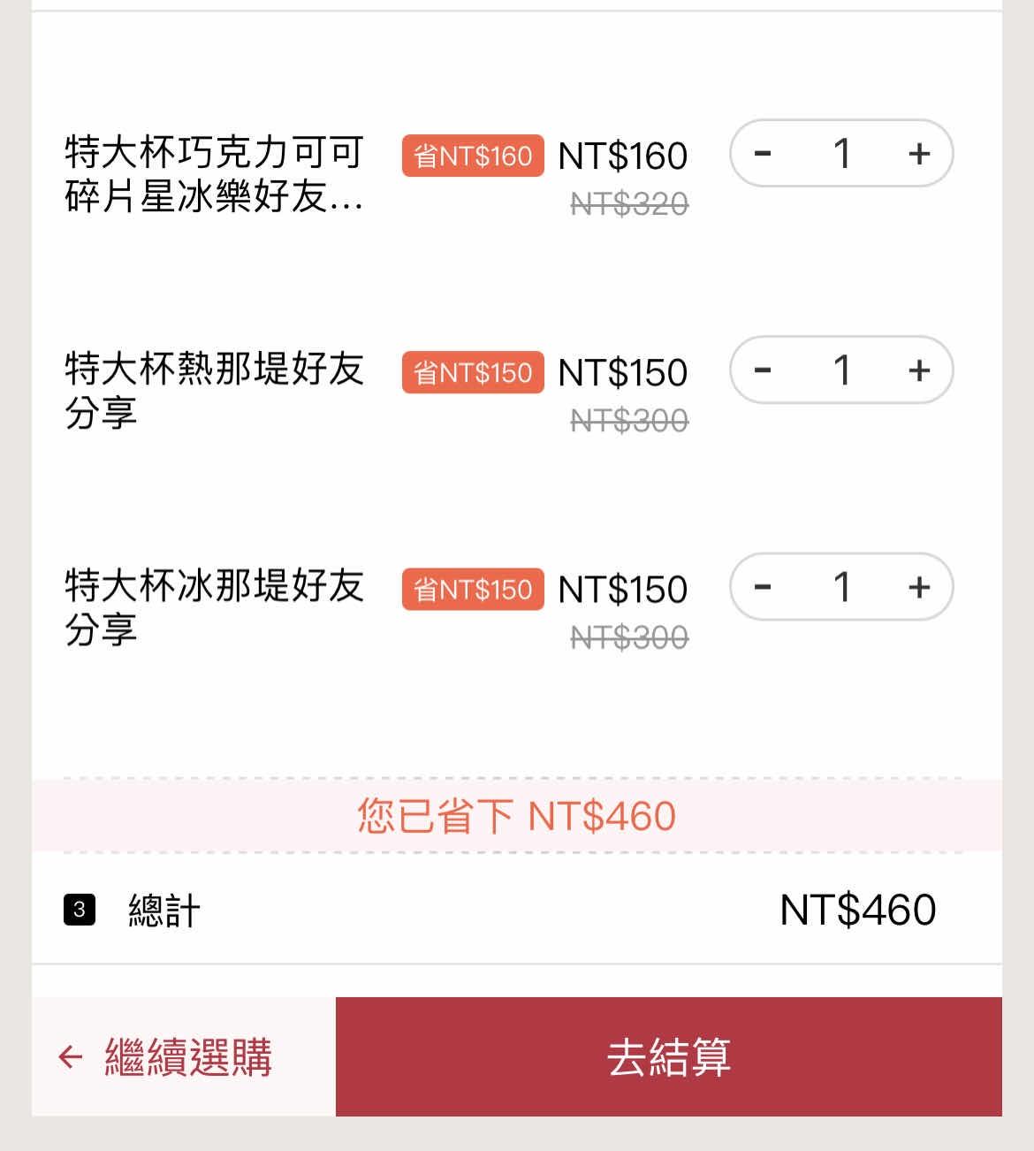Viewport: 1034px width, 1151px height.
Task: Tap the 您已省下 NT$460 savings banner
Action: [516, 816]
